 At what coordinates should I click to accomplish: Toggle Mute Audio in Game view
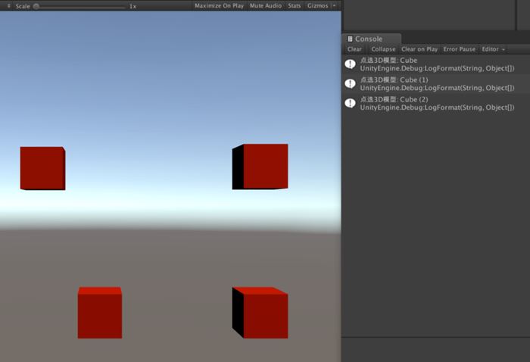pos(265,6)
